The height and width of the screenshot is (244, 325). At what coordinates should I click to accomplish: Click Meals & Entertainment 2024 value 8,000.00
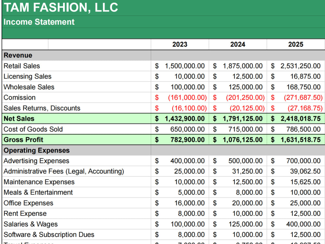[249, 192]
